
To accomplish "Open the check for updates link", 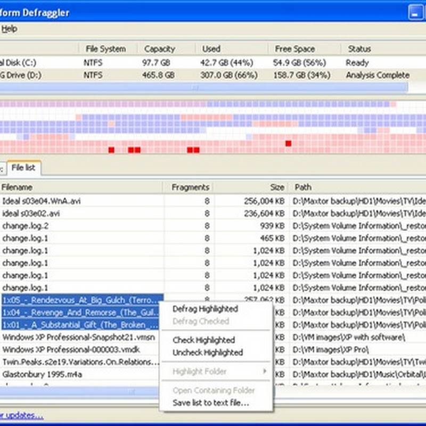I will [x=22, y=415].
